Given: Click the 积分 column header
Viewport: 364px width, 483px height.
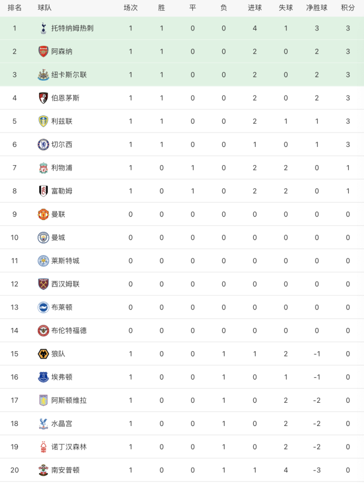Looking at the screenshot, I should pyautogui.click(x=348, y=8).
